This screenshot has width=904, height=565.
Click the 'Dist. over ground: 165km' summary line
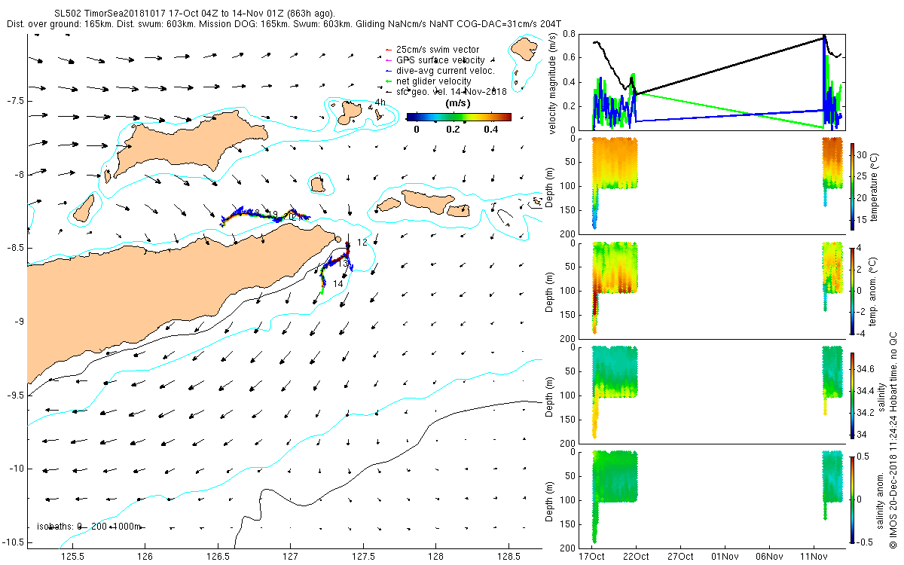(x=285, y=24)
